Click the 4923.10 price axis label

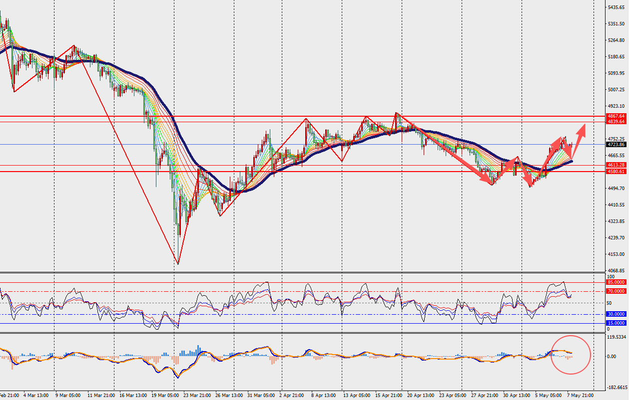pos(617,106)
